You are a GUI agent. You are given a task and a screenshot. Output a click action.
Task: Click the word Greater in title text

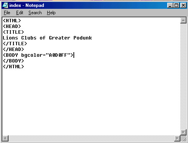pyautogui.click(x=60, y=38)
